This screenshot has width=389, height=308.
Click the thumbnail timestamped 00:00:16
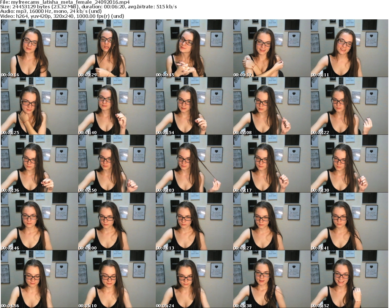click(39, 48)
